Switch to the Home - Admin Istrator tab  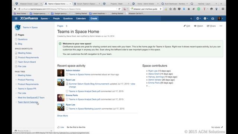[x=145, y=4]
